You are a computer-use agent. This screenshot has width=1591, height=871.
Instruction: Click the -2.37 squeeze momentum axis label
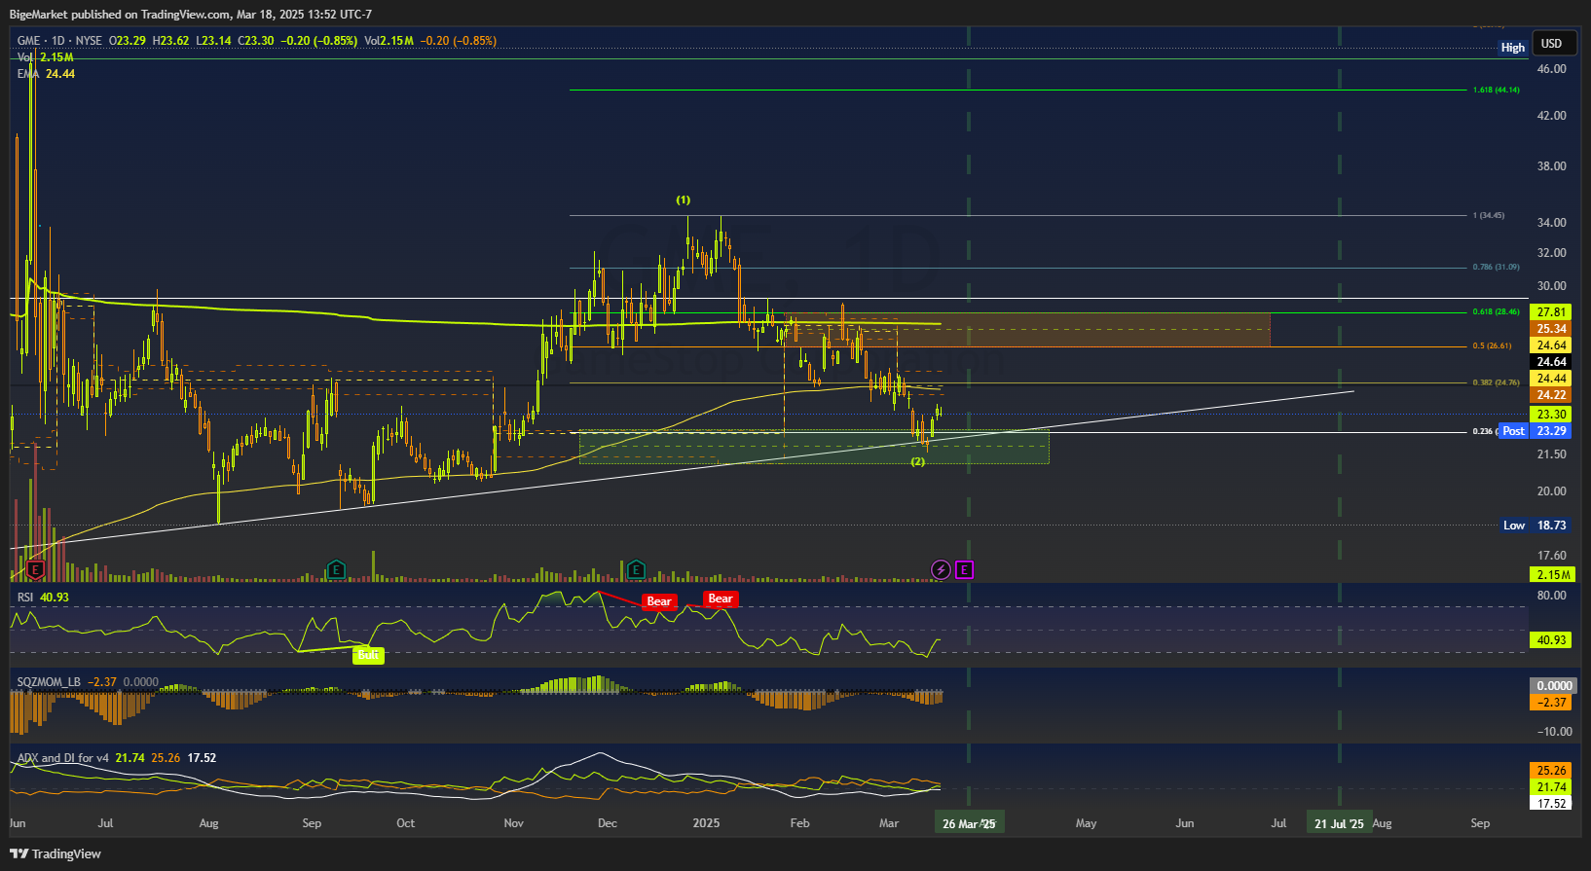[1551, 703]
